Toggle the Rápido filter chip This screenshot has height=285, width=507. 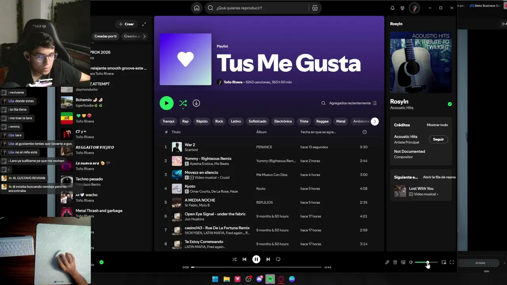(x=202, y=122)
